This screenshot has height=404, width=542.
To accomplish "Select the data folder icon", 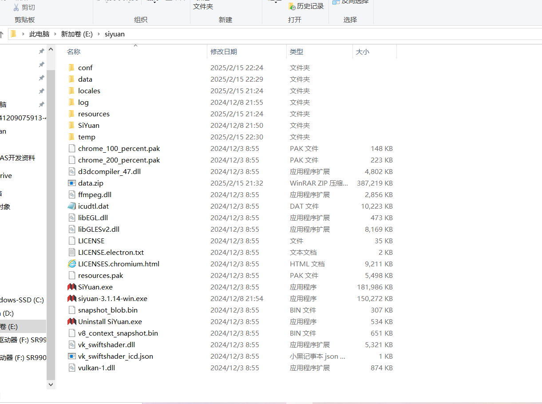I will click(x=71, y=79).
